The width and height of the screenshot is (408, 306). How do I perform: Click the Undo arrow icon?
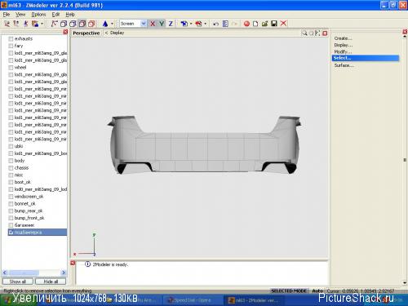(216, 24)
